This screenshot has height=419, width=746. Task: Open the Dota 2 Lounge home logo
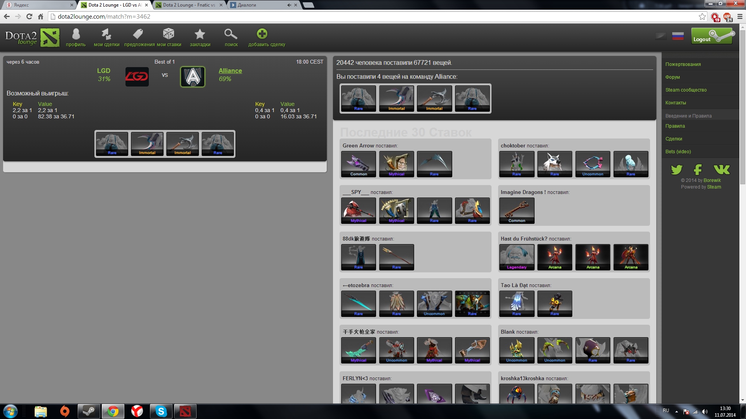pos(32,38)
